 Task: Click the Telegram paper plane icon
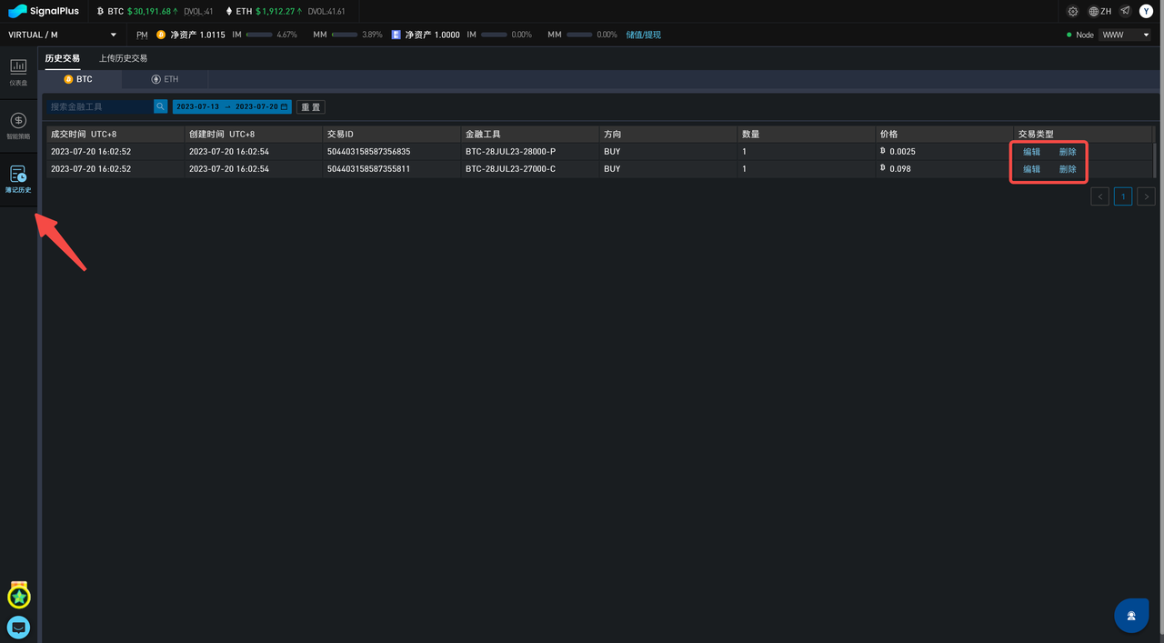pyautogui.click(x=1125, y=12)
